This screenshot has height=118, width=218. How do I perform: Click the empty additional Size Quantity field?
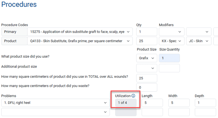click(169, 68)
